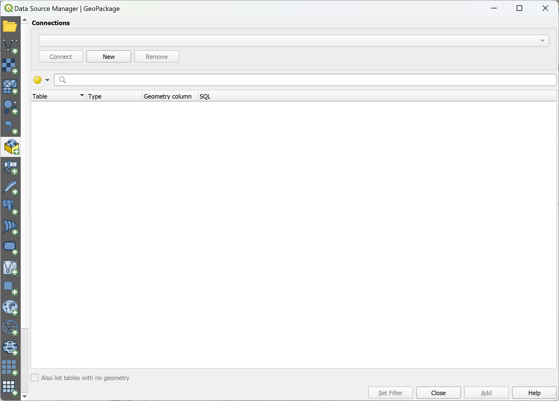Select the Vector Tile grid icon
The width and height of the screenshot is (559, 401).
[x=10, y=388]
